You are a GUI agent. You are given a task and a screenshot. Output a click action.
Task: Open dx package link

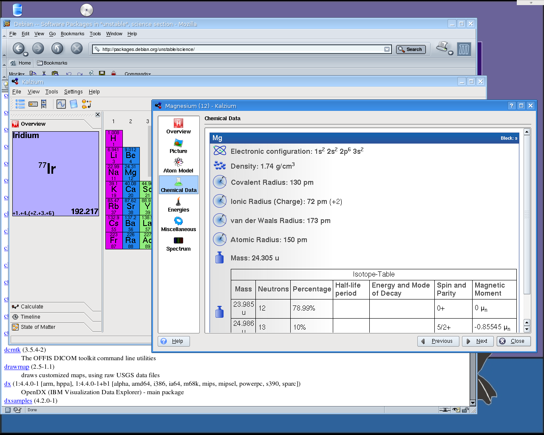pos(7,384)
